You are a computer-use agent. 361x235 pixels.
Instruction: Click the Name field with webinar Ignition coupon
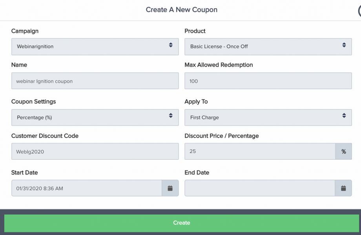(x=95, y=81)
